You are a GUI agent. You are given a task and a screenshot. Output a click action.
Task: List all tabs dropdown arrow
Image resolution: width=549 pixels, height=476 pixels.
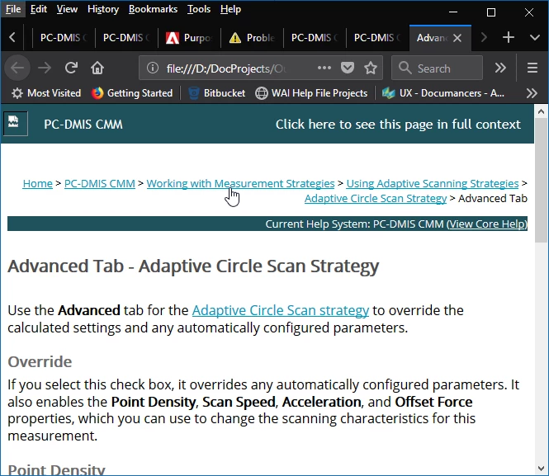point(535,37)
